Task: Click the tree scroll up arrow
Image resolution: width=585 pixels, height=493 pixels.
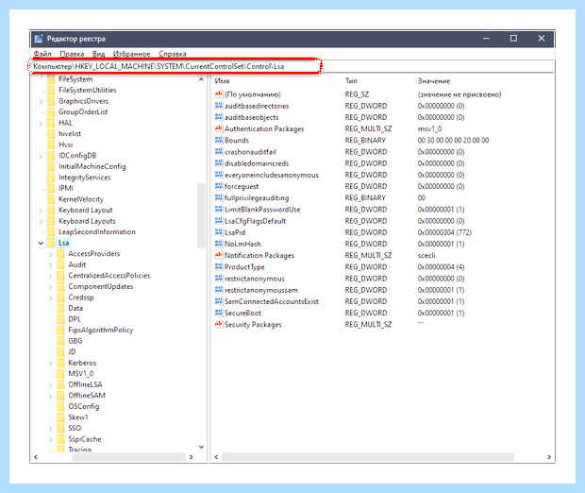Action: (x=201, y=79)
